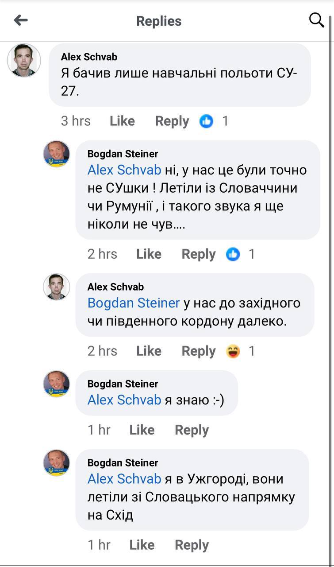This screenshot has width=334, height=567.
Task: Click the thumbs-up reaction icon on the СУ-27 comment
Action: [206, 121]
